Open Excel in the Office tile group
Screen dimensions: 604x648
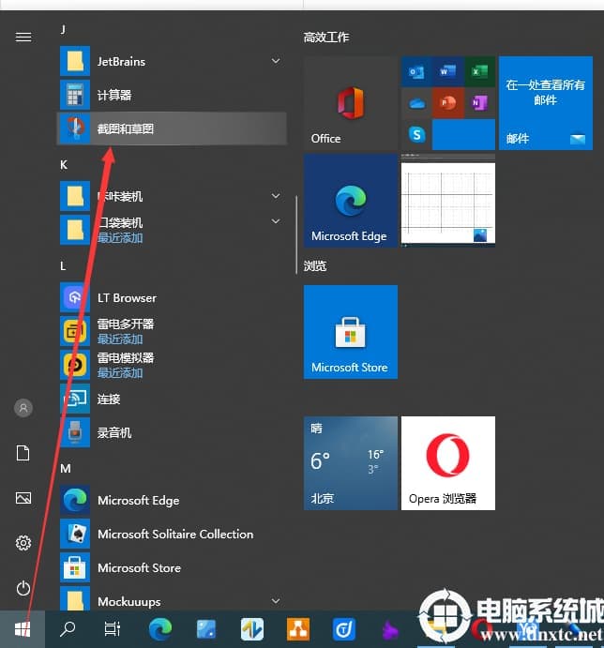point(479,72)
